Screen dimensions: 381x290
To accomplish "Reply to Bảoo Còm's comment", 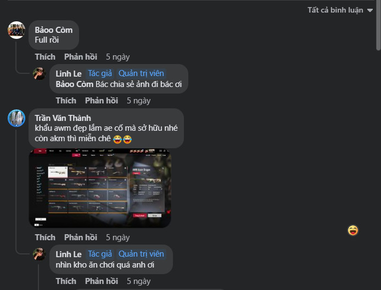I will (x=81, y=57).
